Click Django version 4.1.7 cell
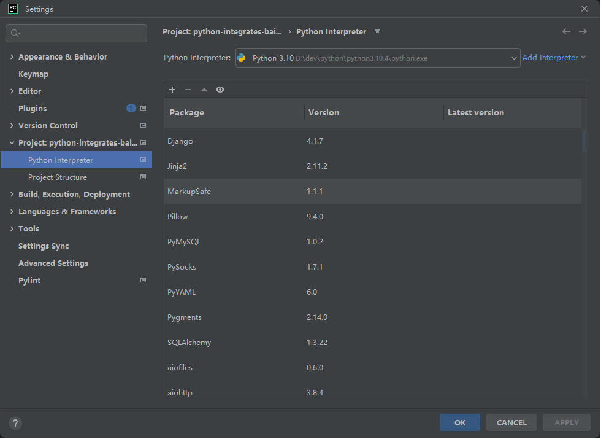 [315, 141]
